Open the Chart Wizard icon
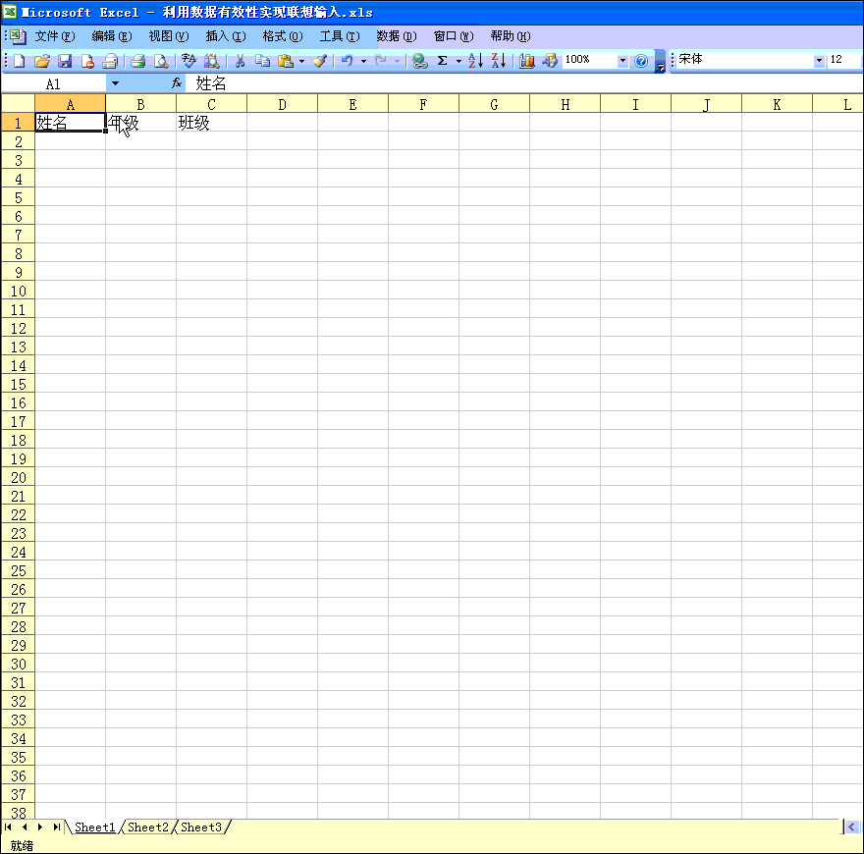The image size is (864, 854). tap(527, 61)
